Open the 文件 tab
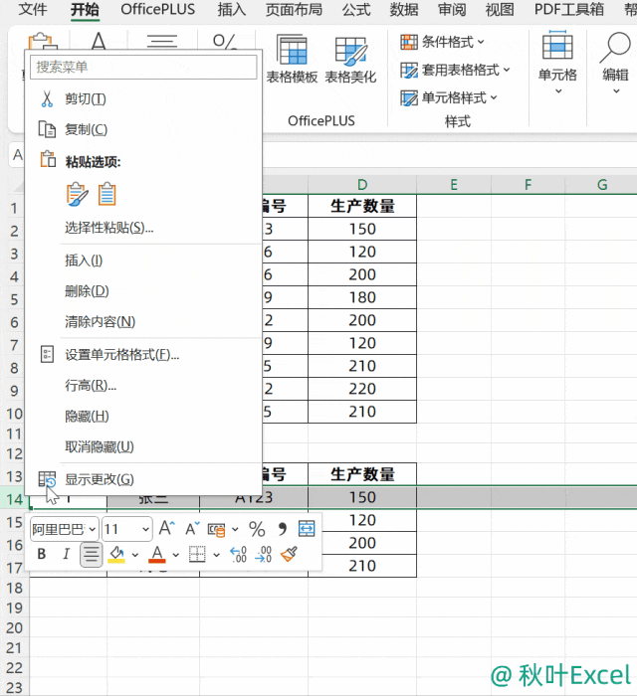Viewport: 637px width, 696px height. point(33,9)
